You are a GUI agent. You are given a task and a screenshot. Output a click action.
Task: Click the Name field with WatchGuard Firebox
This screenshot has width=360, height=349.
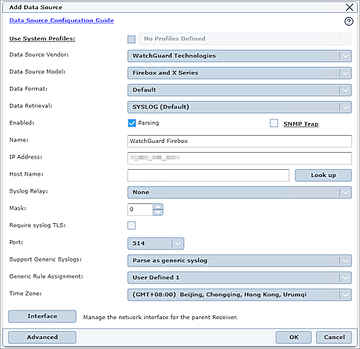pos(239,141)
